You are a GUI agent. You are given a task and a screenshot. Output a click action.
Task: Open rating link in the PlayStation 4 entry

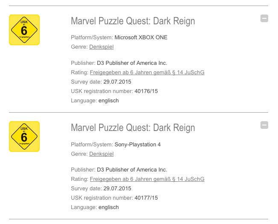pos(147,179)
